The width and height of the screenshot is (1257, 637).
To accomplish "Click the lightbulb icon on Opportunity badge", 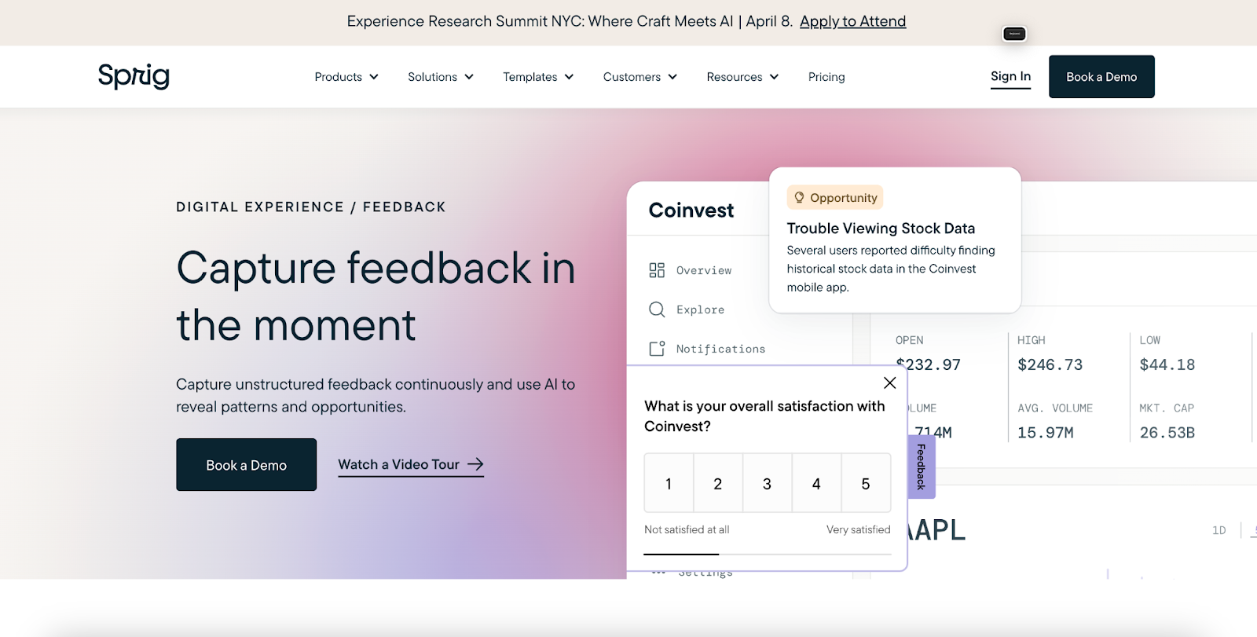I will (x=799, y=197).
